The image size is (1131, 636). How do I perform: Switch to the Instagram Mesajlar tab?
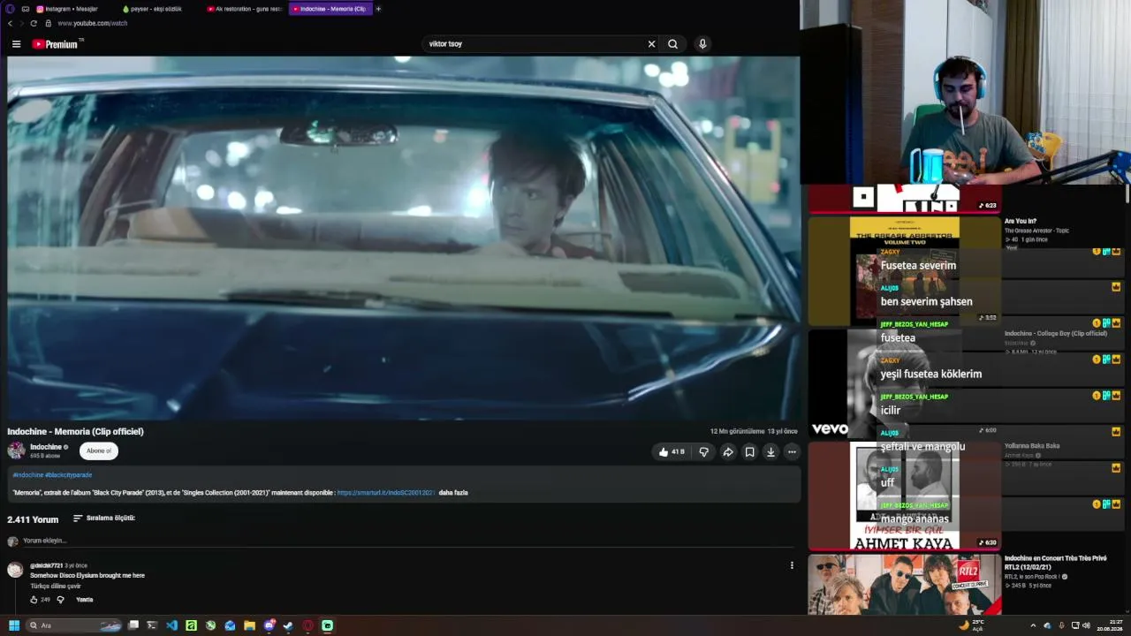tap(69, 9)
